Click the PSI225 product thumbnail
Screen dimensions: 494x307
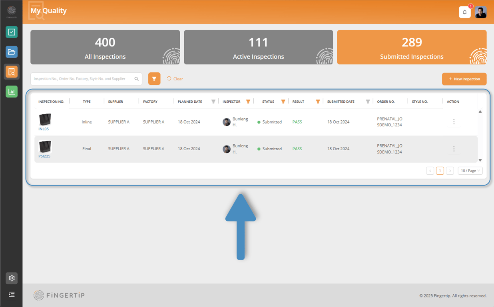(x=45, y=146)
